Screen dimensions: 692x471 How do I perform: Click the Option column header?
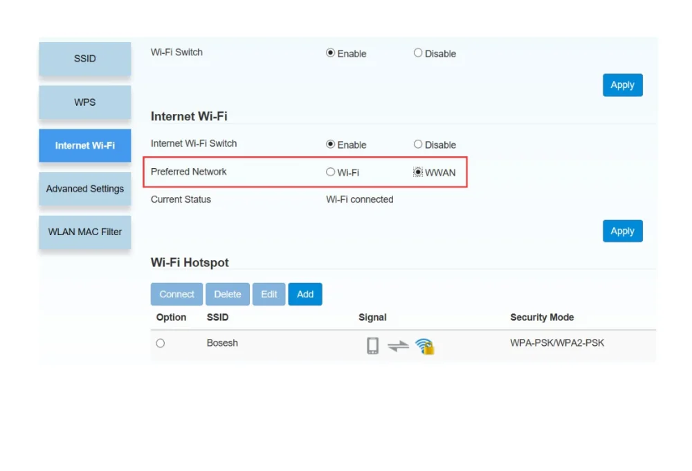point(171,317)
